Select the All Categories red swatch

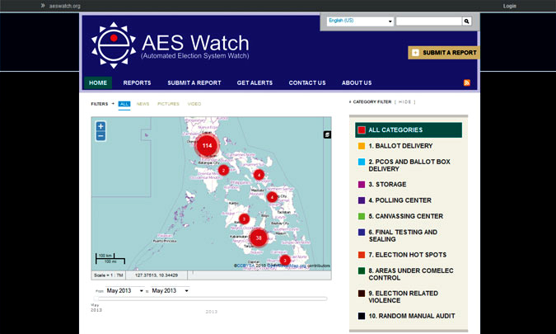tap(362, 130)
